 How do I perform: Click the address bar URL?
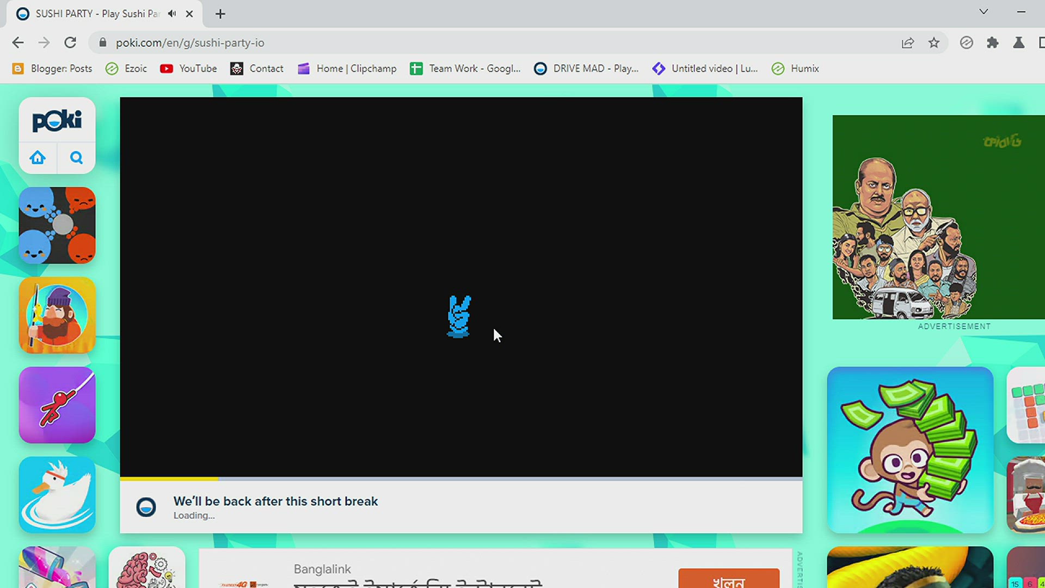pyautogui.click(x=190, y=42)
